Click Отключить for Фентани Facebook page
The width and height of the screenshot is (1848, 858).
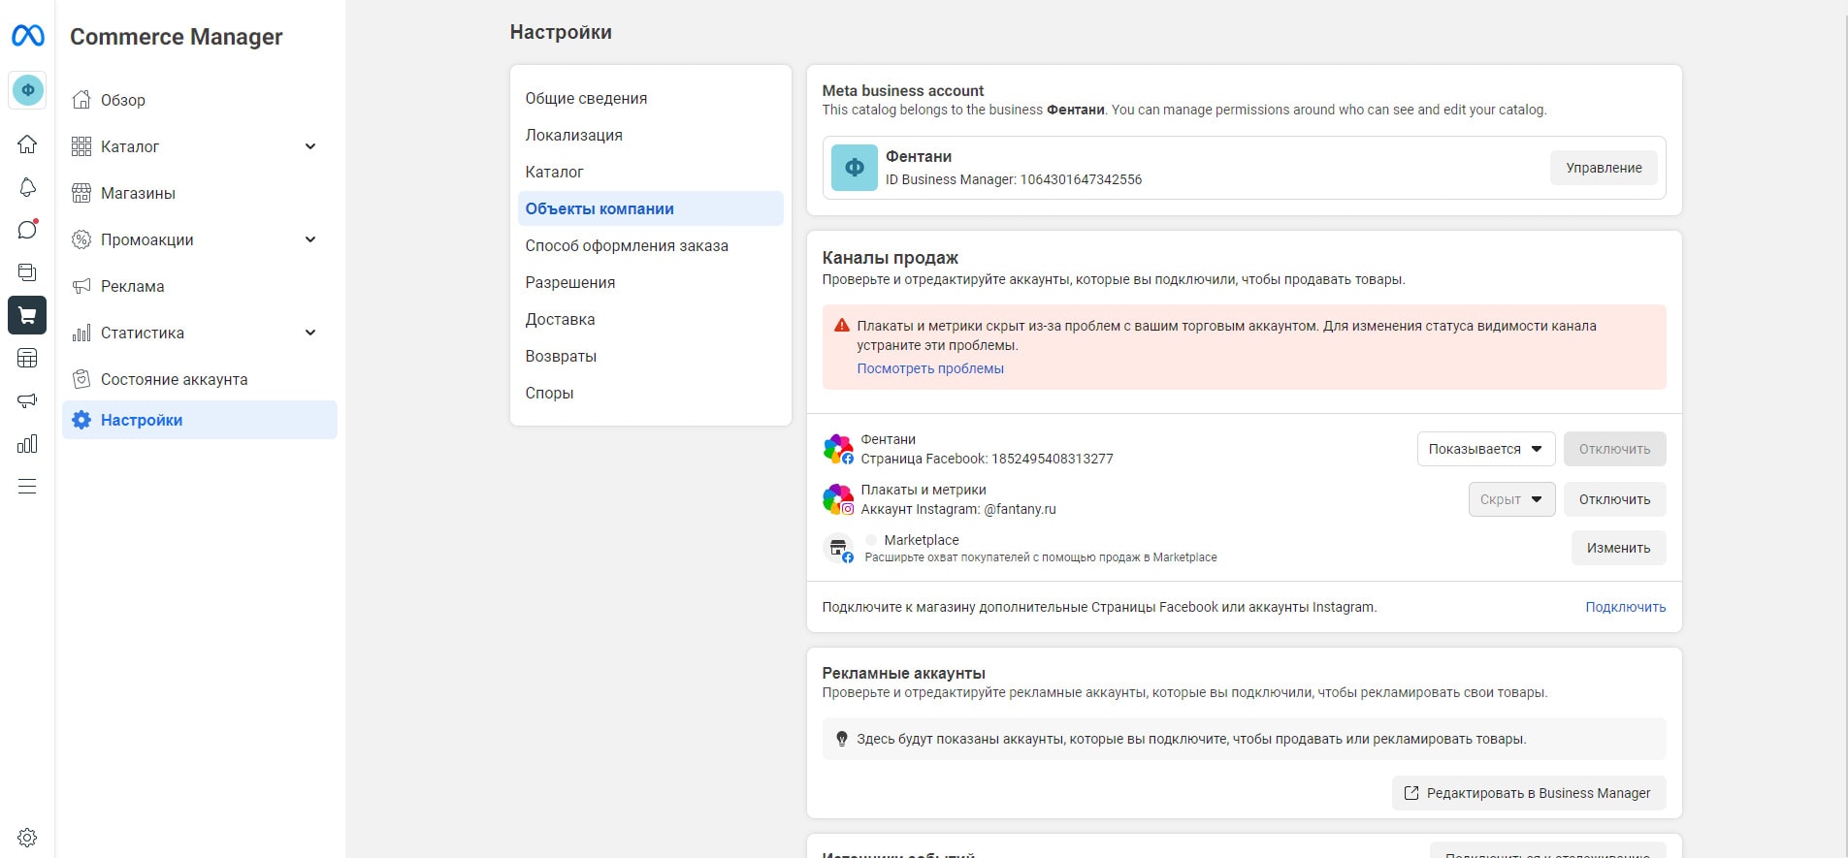coord(1614,449)
